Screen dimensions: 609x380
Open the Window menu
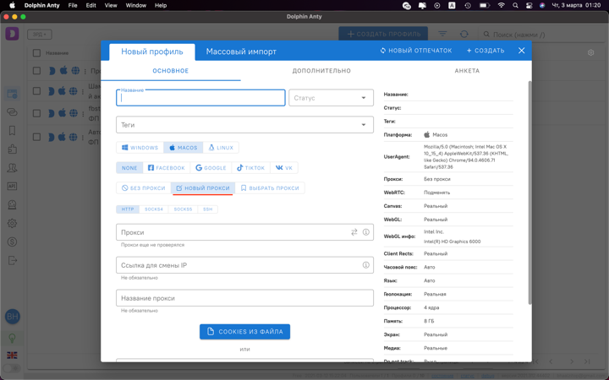click(x=136, y=5)
